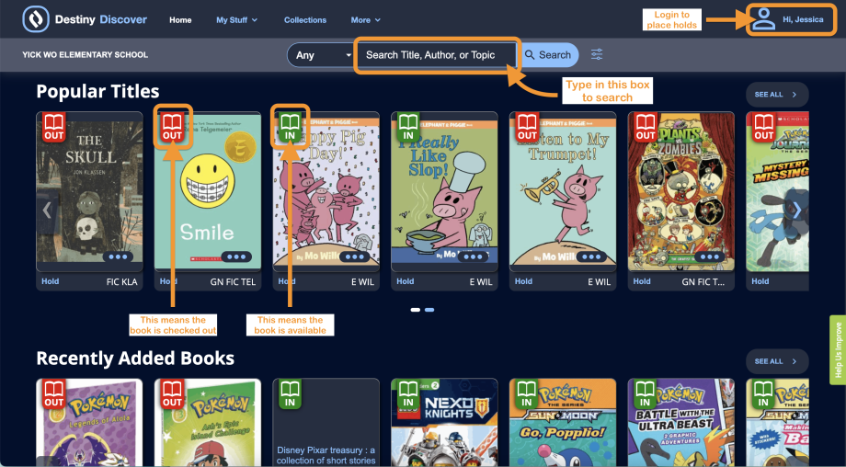846x467 pixels.
Task: Open the search filter options icon
Action: point(597,55)
